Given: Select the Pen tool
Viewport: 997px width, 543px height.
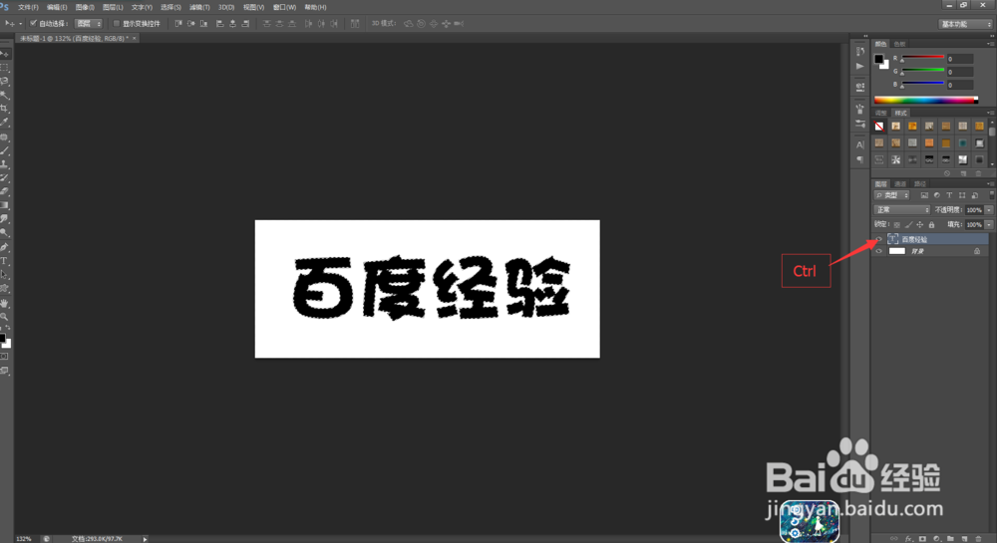Looking at the screenshot, I should click(x=4, y=247).
